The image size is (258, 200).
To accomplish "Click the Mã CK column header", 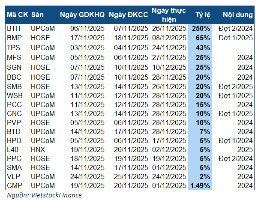I will [x=17, y=14].
